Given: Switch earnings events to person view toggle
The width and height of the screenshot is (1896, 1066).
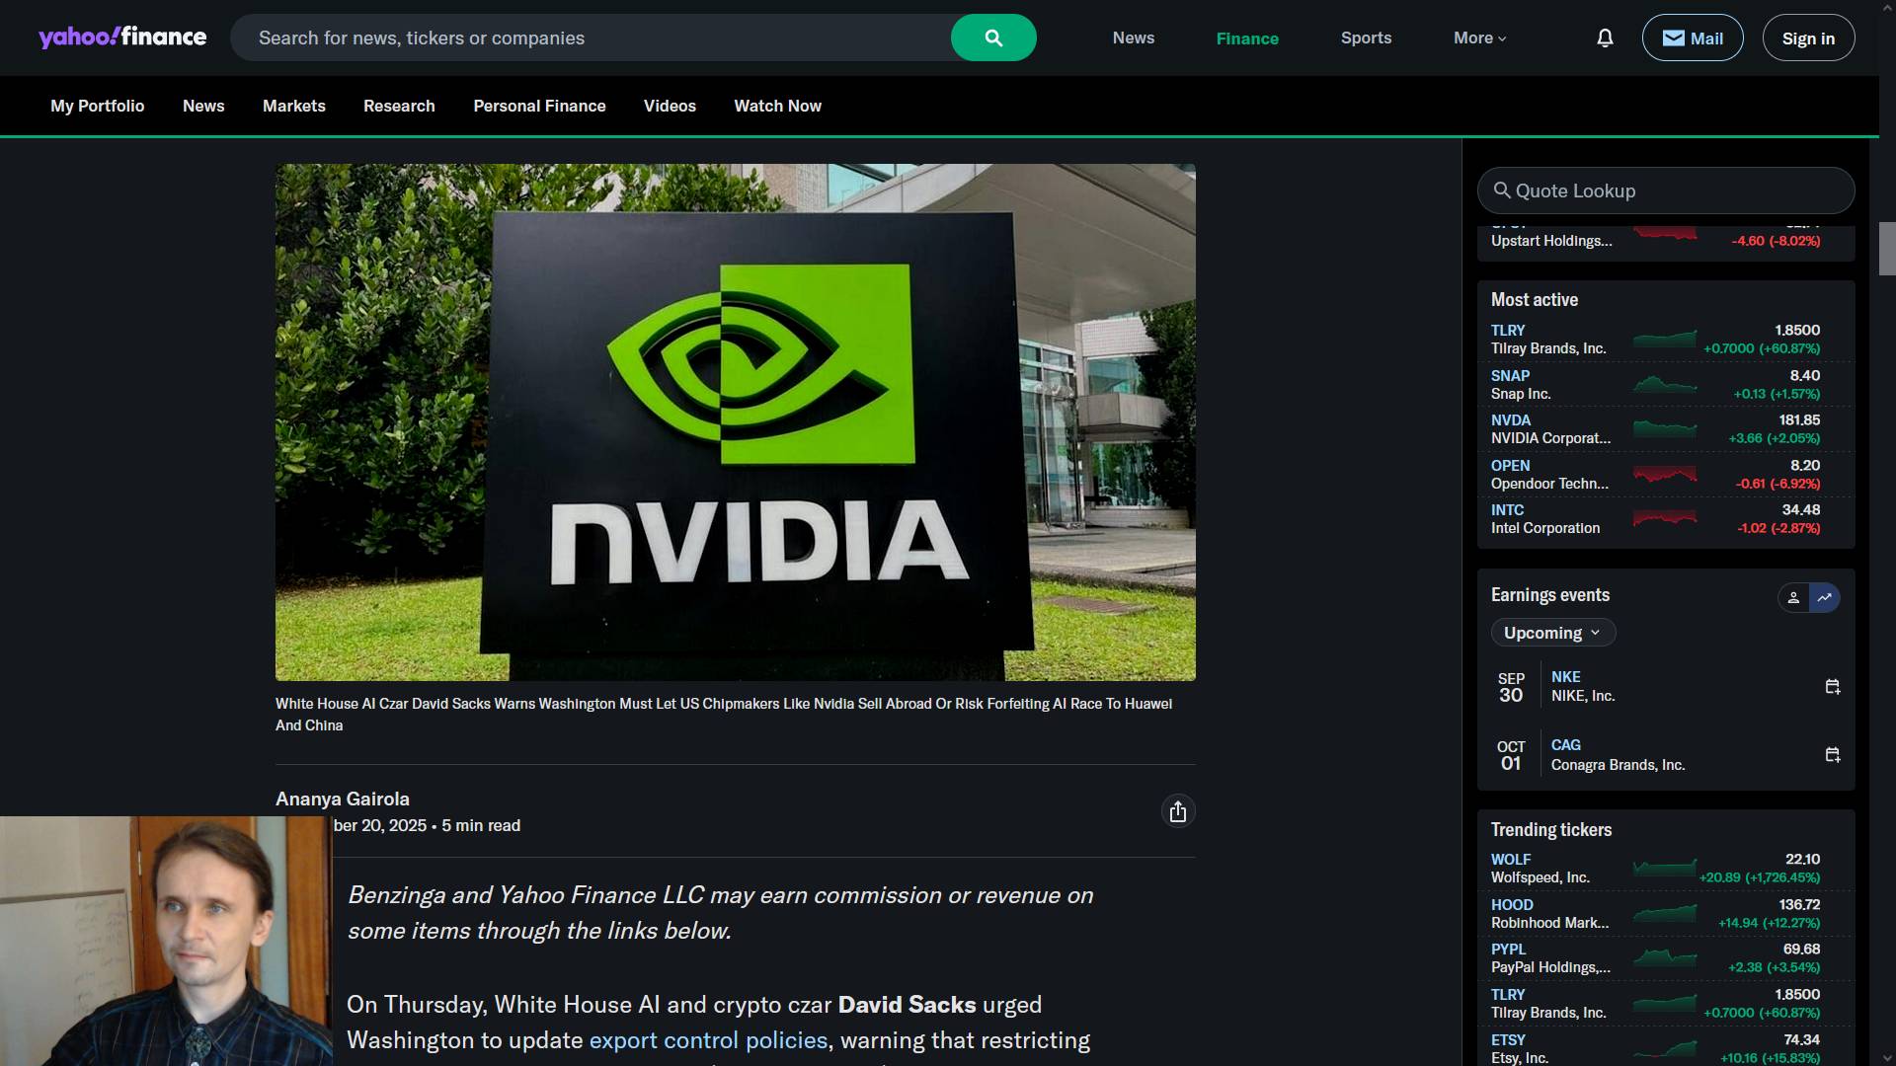Looking at the screenshot, I should pyautogui.click(x=1793, y=597).
